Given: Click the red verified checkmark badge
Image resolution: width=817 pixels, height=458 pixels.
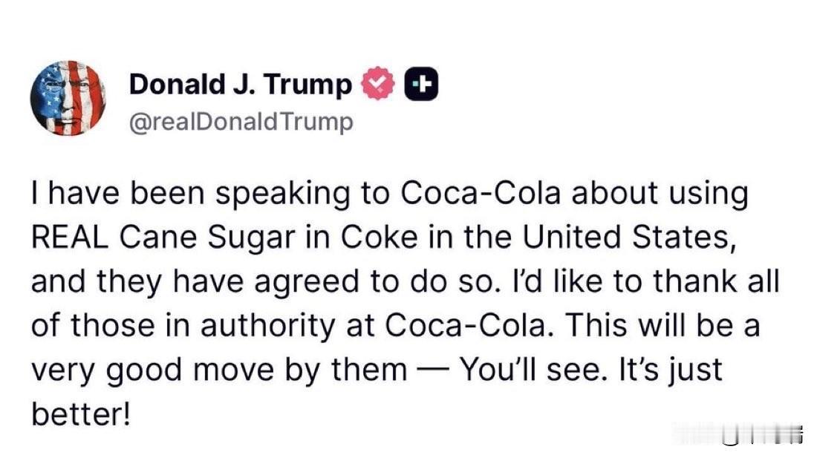Looking at the screenshot, I should [x=378, y=83].
